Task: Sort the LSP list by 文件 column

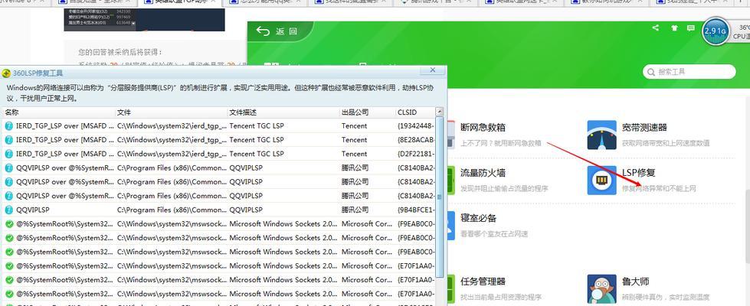Action: point(172,112)
